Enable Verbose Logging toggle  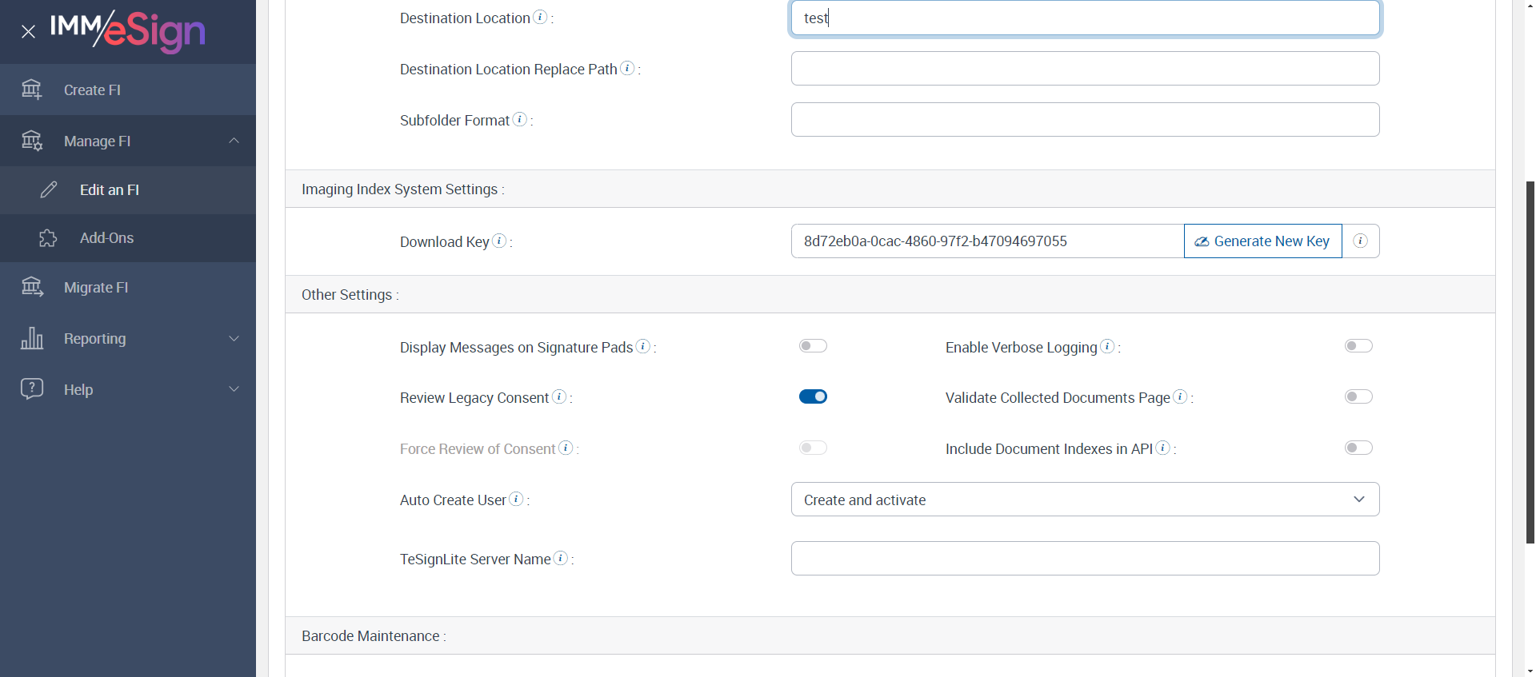tap(1358, 346)
